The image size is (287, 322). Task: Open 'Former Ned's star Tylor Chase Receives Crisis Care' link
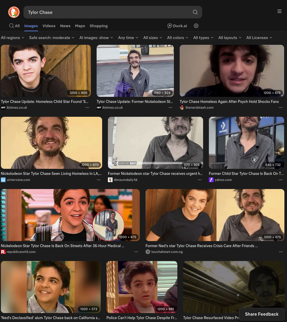[x=202, y=246]
